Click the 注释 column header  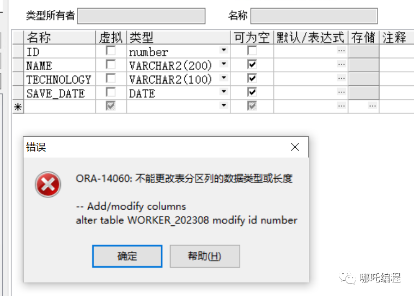(x=397, y=37)
